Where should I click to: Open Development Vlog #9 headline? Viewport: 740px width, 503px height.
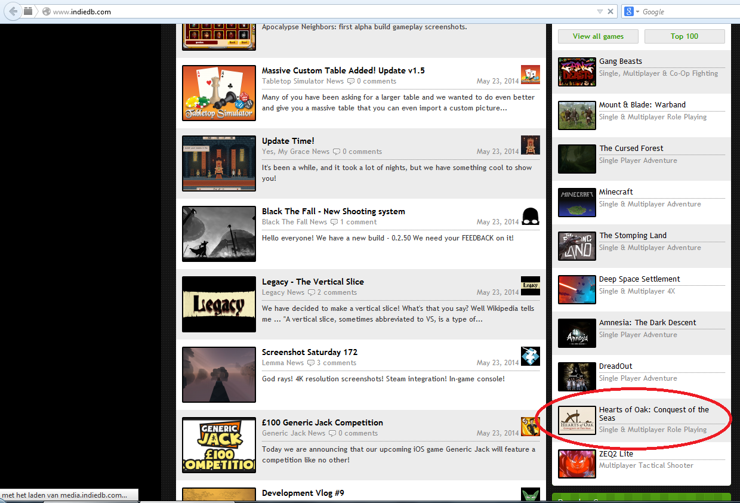[x=303, y=493]
